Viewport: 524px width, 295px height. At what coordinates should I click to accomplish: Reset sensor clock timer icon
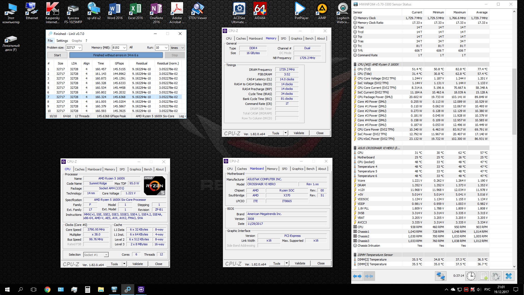coord(471,276)
